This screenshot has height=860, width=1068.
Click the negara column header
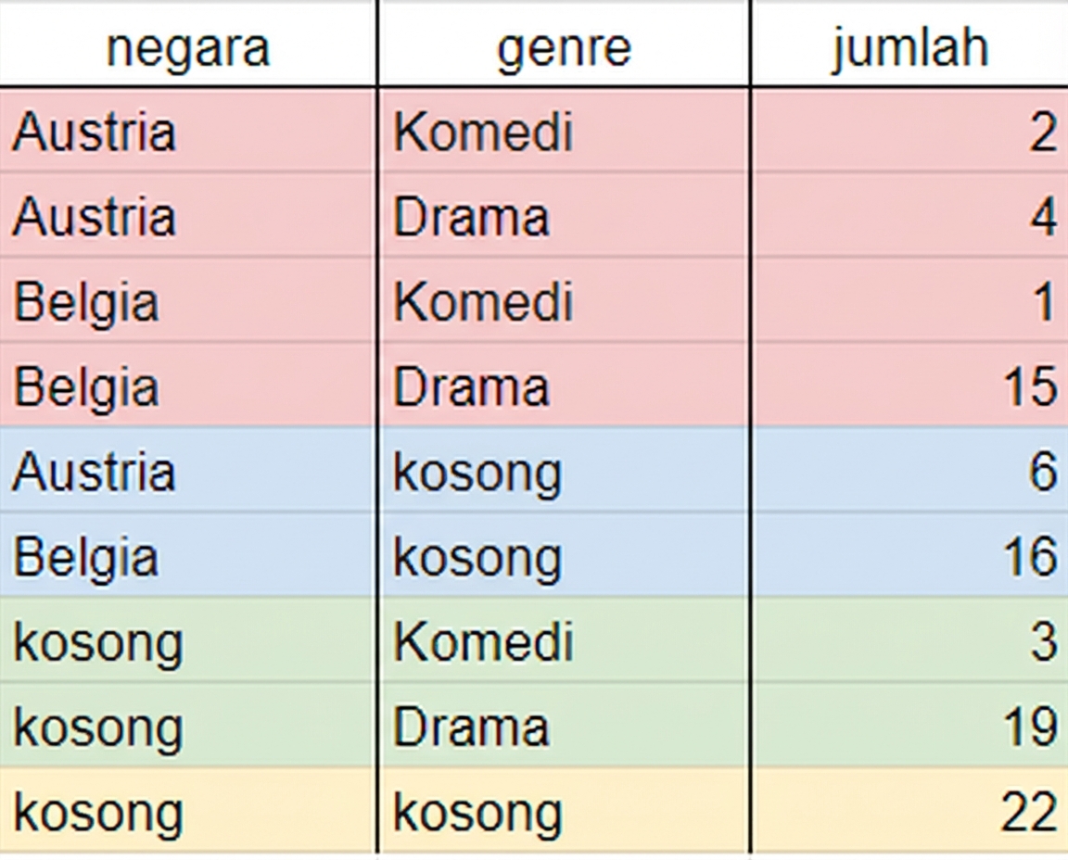coord(188,47)
